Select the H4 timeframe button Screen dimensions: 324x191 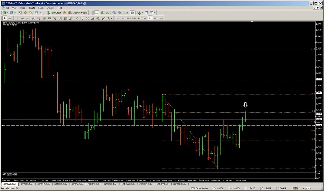[x=145, y=18]
